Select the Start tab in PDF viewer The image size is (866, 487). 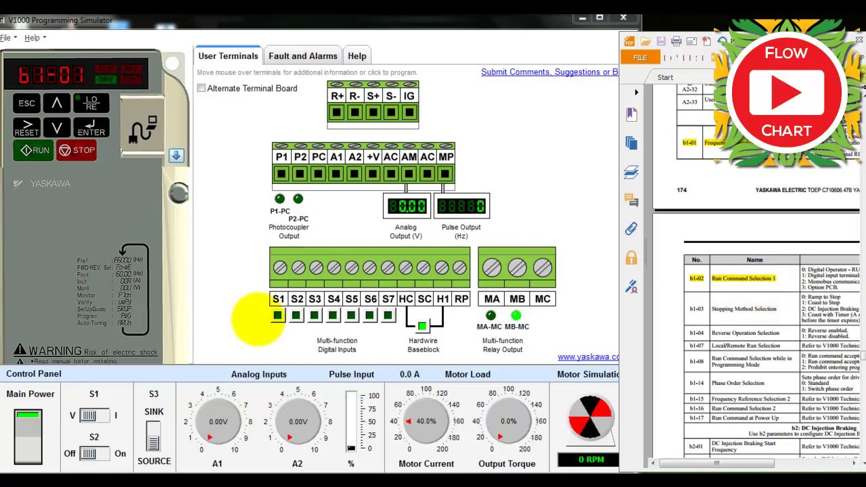pyautogui.click(x=665, y=77)
